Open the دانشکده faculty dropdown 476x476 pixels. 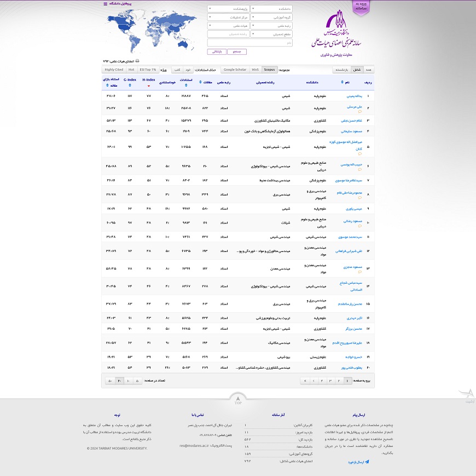tap(272, 9)
